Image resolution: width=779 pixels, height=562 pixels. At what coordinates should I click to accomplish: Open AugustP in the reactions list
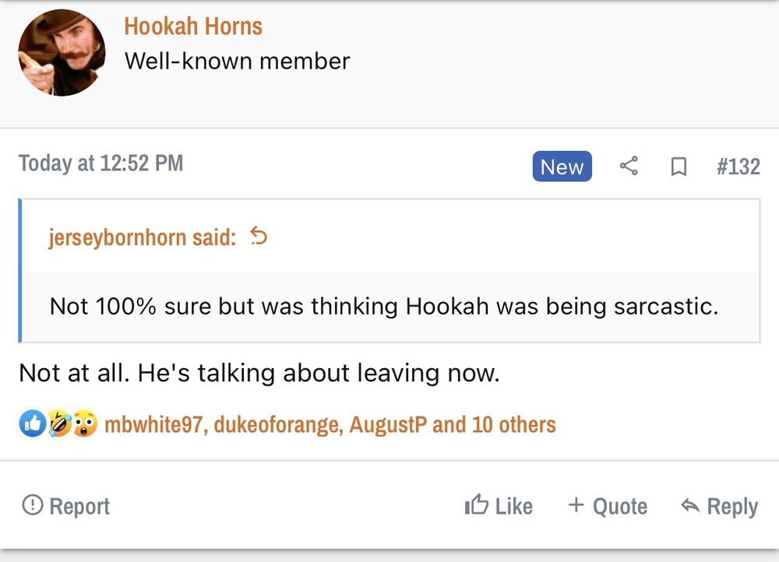pos(387,425)
